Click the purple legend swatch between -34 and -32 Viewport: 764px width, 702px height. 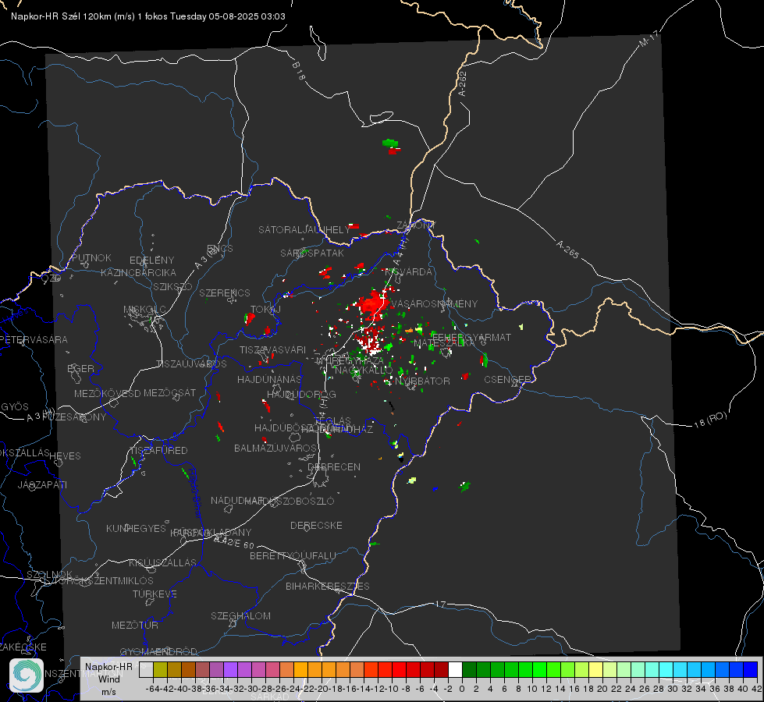[230, 670]
